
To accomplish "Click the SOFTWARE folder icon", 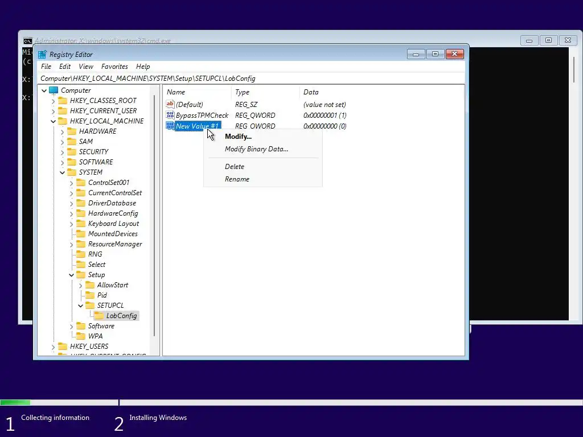I will point(72,162).
